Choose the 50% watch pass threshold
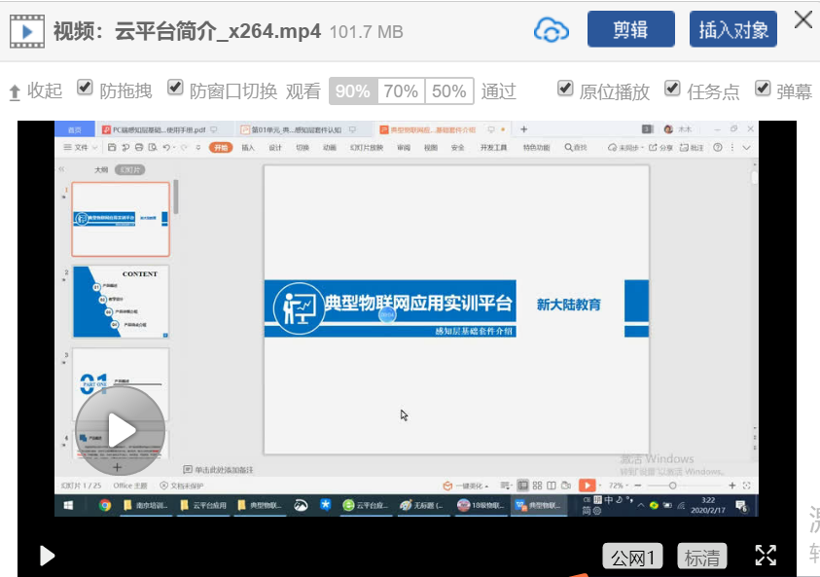820x577 pixels. 448,91
